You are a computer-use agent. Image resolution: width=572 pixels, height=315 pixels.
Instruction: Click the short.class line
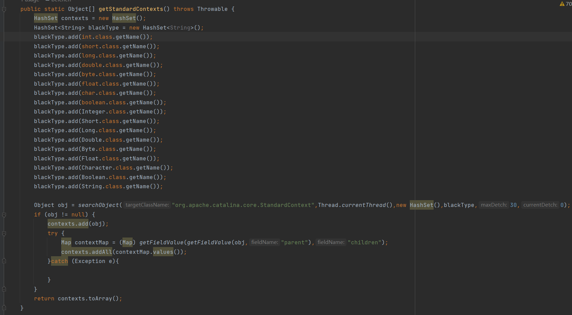pos(97,47)
